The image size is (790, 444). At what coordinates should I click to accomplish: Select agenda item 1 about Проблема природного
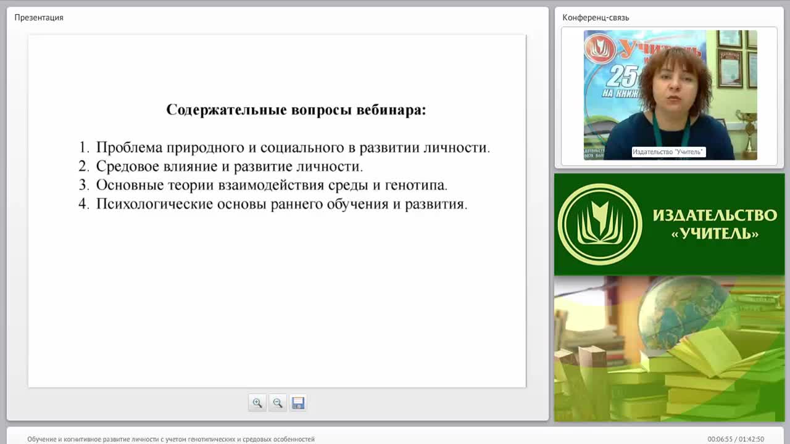pyautogui.click(x=285, y=148)
